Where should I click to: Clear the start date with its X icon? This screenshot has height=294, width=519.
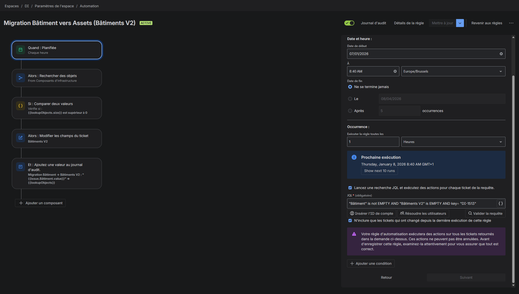(x=501, y=54)
